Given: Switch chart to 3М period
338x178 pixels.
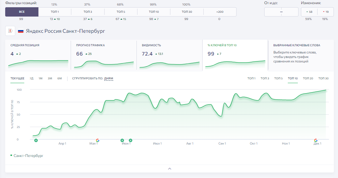Looking at the screenshot, I should click(x=50, y=78).
